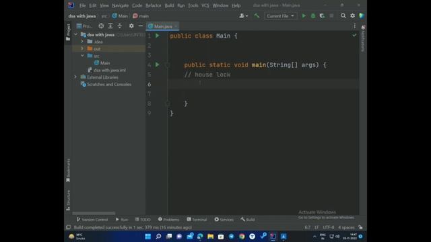Expand External Libraries node

pyautogui.click(x=75, y=77)
